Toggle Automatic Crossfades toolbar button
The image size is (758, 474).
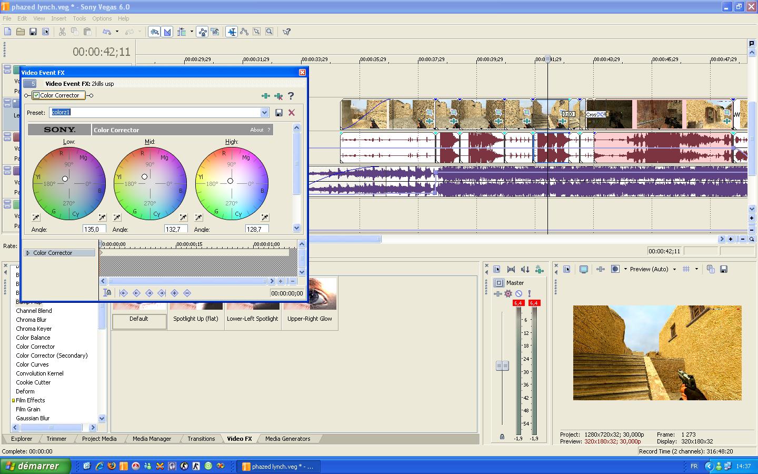coord(167,32)
